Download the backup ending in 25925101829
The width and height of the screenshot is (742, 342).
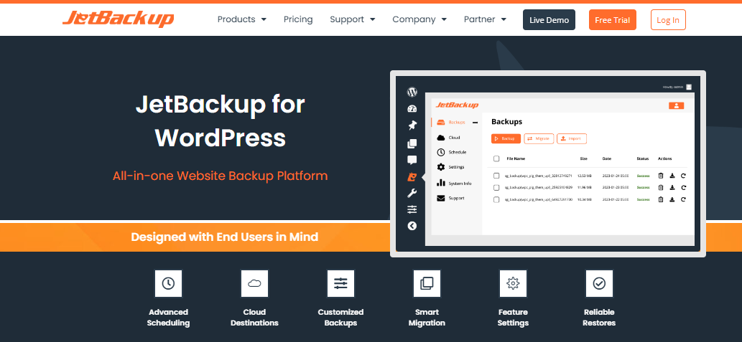pyautogui.click(x=672, y=188)
